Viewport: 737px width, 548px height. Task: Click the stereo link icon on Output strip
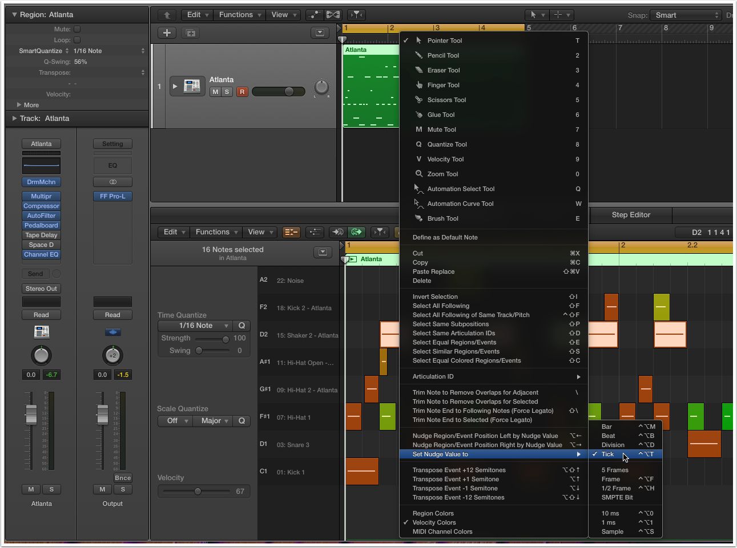(112, 182)
